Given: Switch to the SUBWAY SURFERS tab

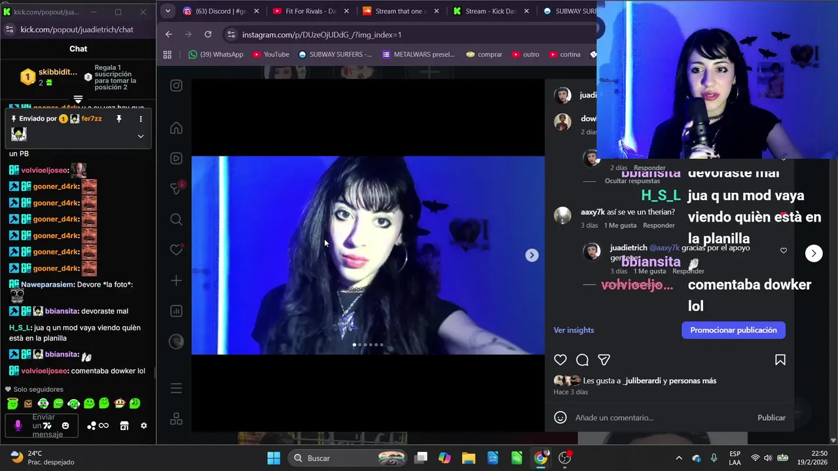Looking at the screenshot, I should (568, 11).
